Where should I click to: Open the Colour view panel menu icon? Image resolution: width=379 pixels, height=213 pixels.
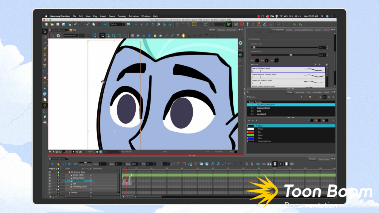tap(248, 92)
